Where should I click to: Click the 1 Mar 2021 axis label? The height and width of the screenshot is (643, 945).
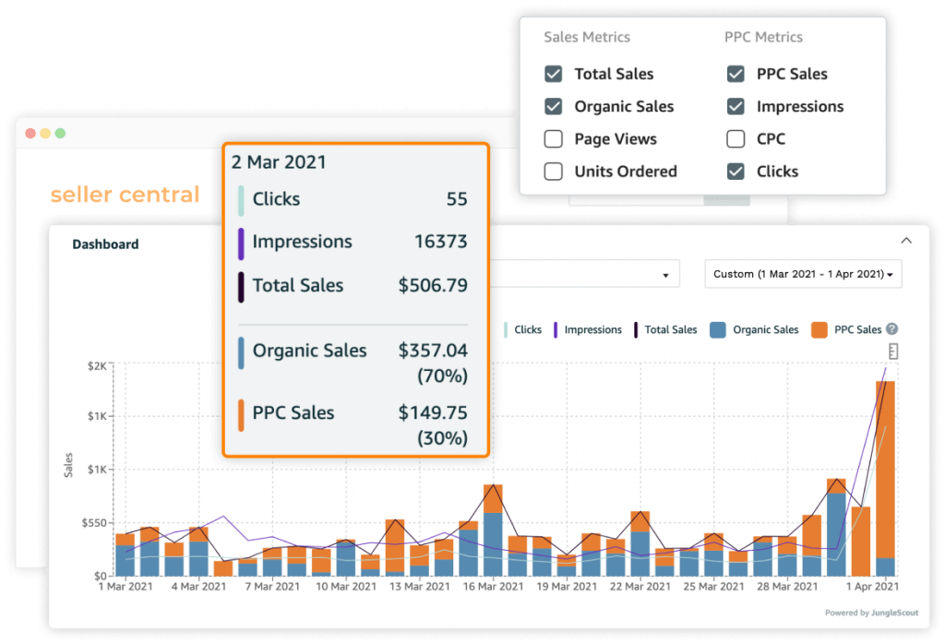126,587
